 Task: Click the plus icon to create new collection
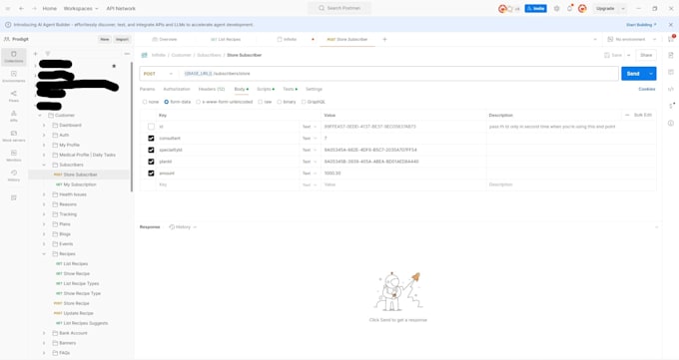coord(36,54)
